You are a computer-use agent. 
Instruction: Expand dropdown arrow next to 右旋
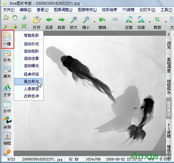[150, 22]
